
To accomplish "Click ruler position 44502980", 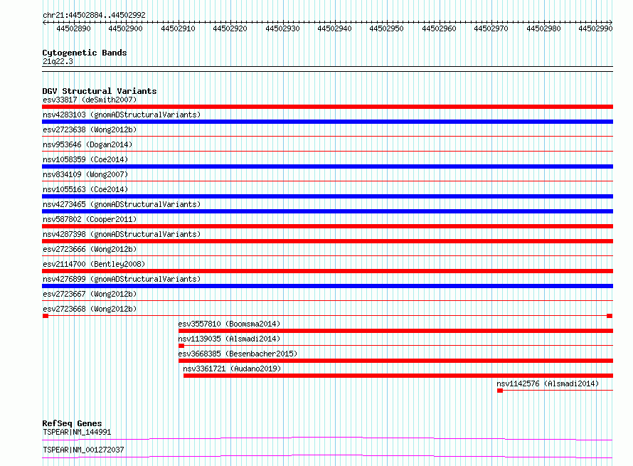I will pyautogui.click(x=544, y=28).
